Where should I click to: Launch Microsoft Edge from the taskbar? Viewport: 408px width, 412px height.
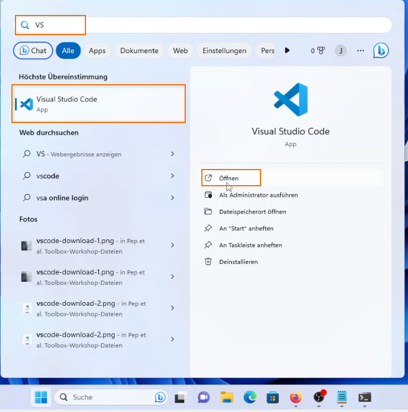pos(250,397)
